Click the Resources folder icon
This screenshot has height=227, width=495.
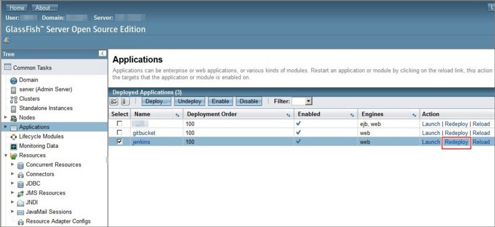pos(14,156)
